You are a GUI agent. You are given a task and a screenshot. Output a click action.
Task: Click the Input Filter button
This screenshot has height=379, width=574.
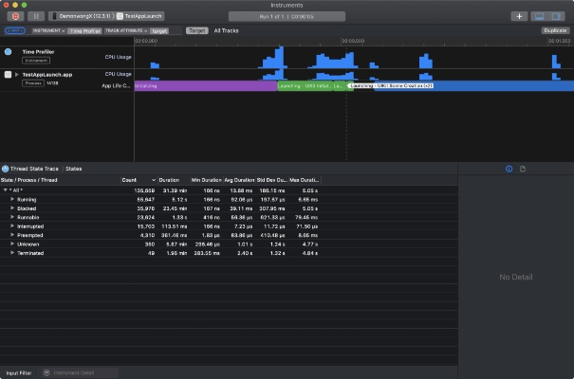(x=19, y=372)
